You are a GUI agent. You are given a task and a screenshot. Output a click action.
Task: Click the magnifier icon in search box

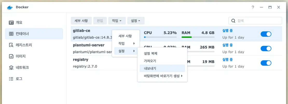click(x=234, y=21)
